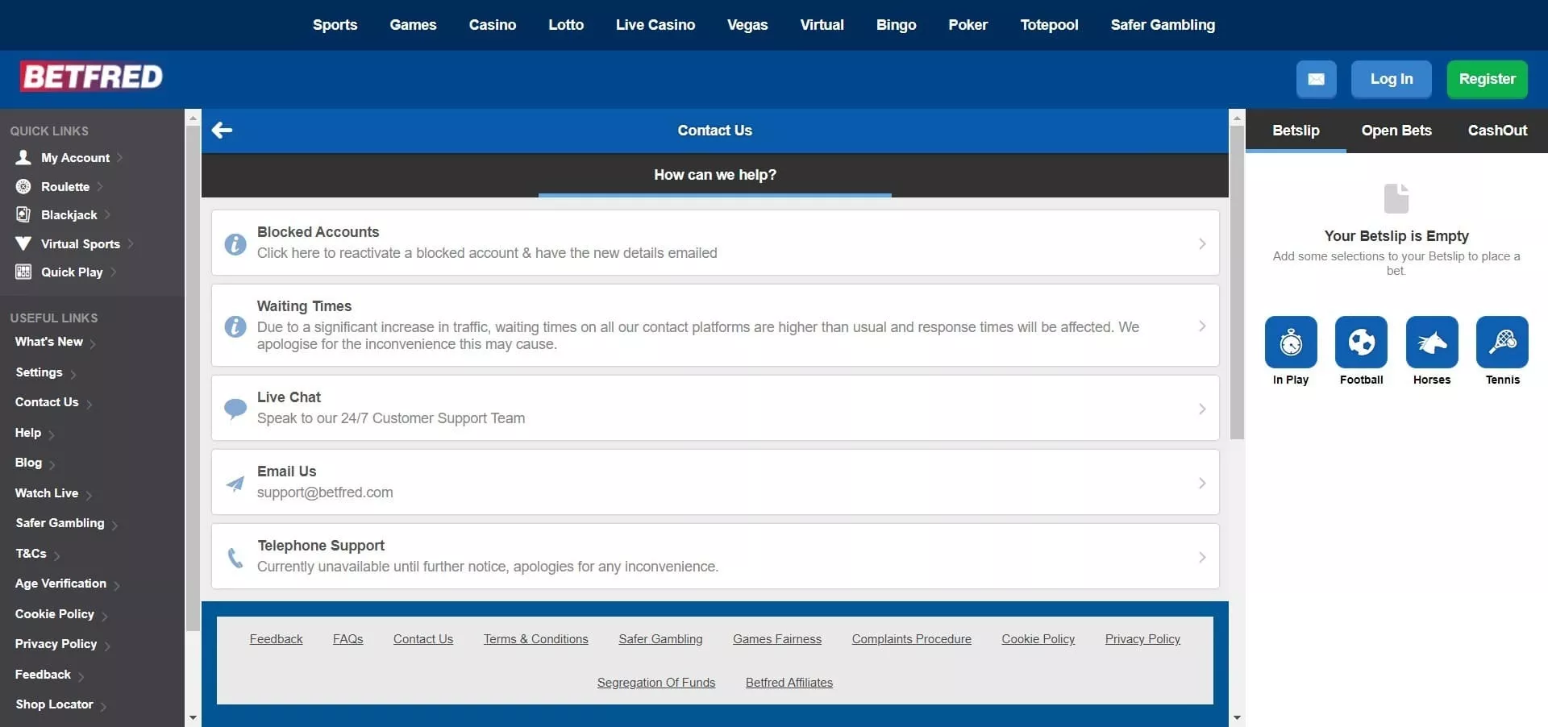Choose the Tennis racket icon
The width and height of the screenshot is (1548, 727).
tap(1502, 343)
